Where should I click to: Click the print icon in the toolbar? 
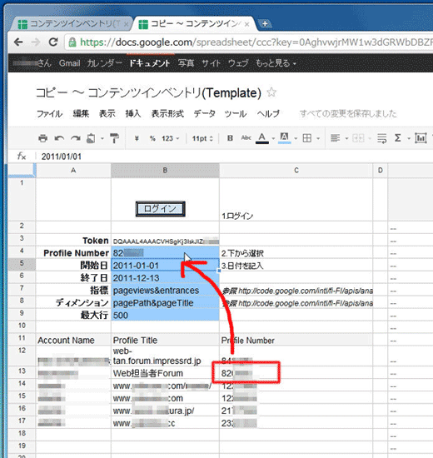[42, 138]
